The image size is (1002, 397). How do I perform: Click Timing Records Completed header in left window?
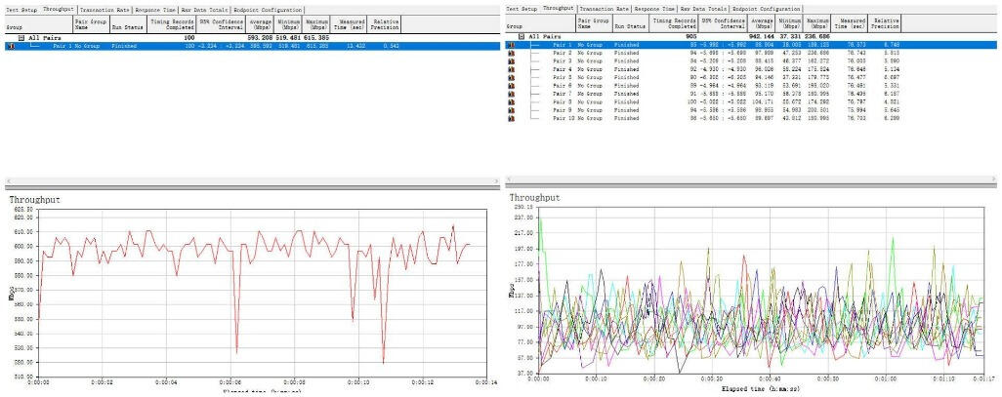tap(172, 25)
